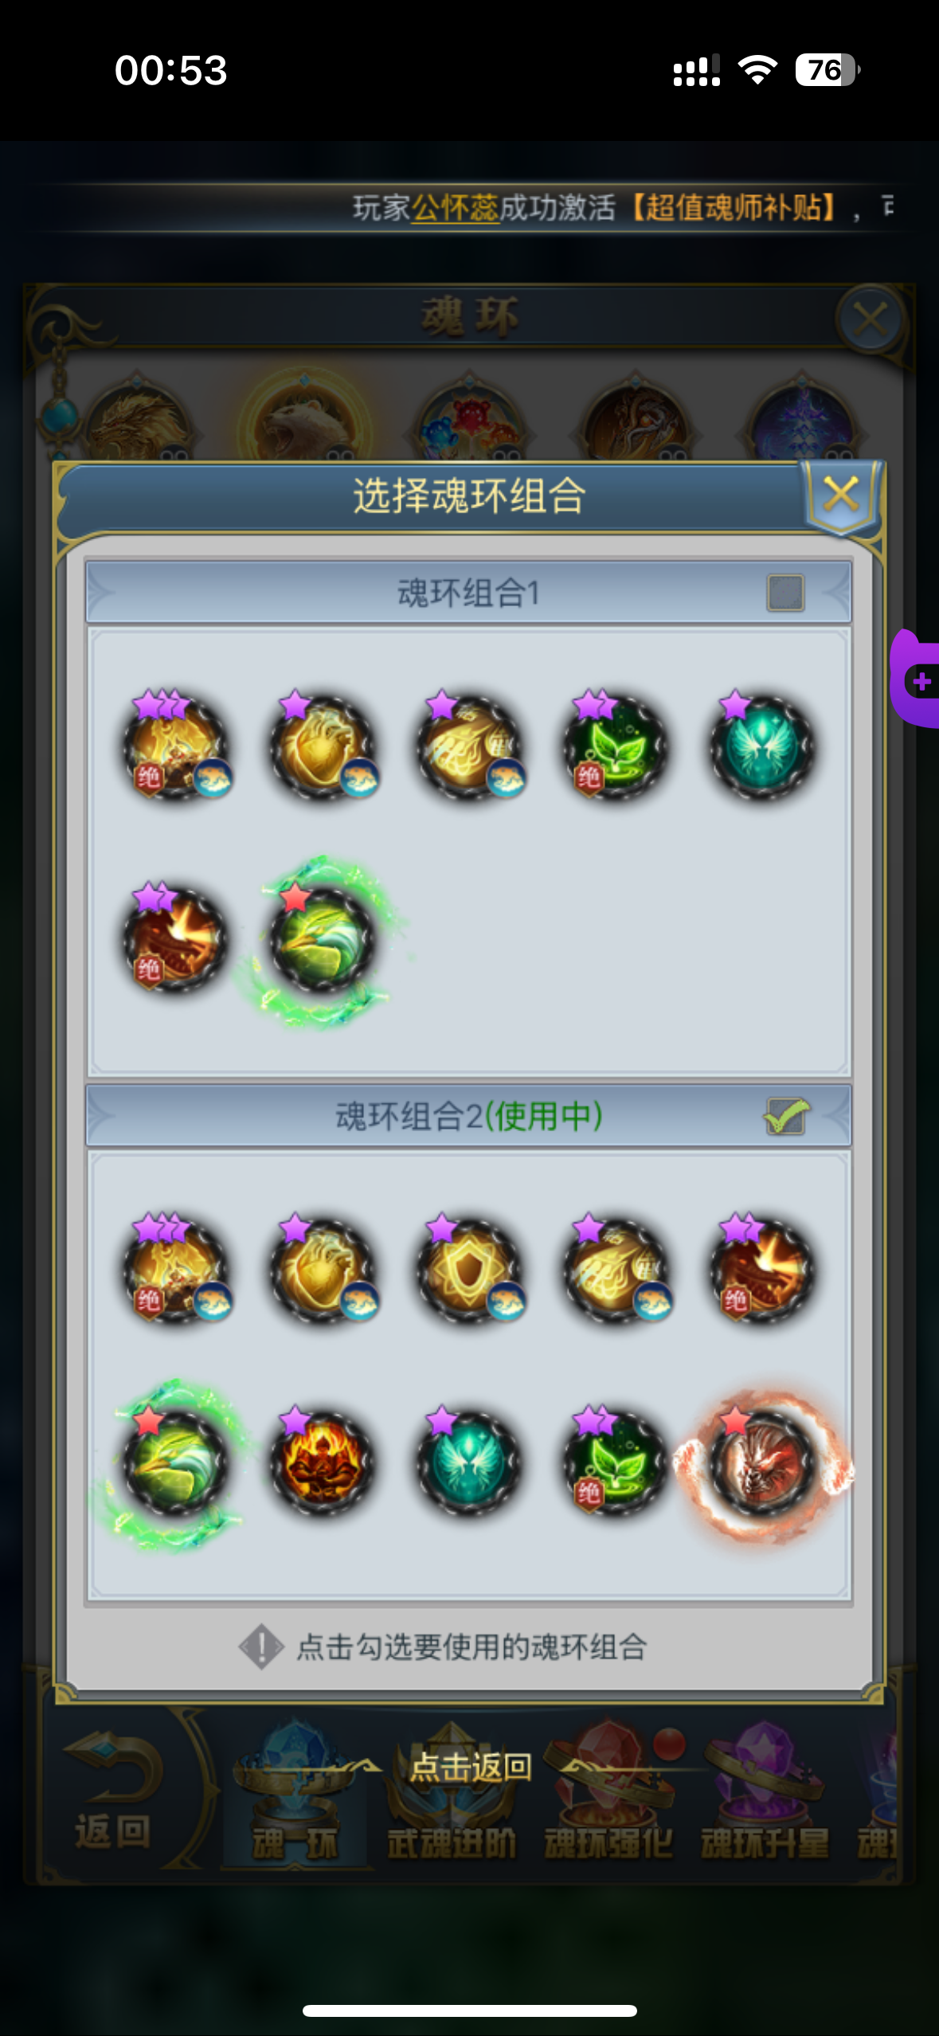Select green bird soul ring in 组合1
939x2036 pixels.
coord(322,940)
